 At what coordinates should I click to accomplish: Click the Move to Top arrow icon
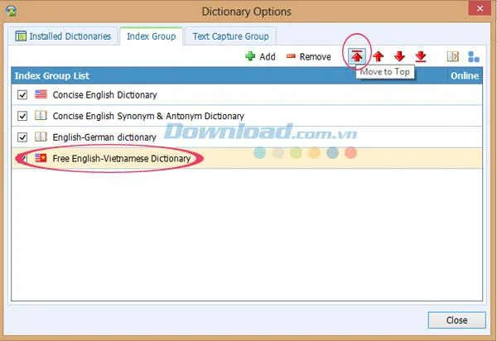tap(357, 56)
